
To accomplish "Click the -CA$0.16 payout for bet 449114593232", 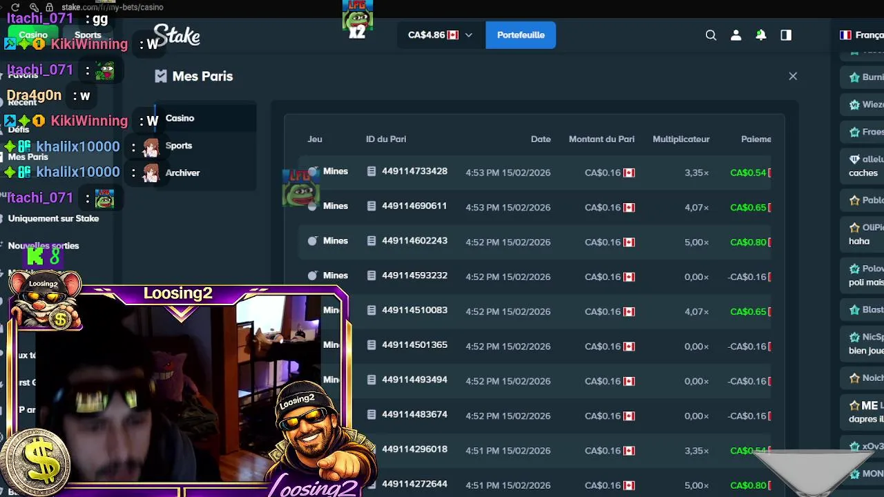I will pos(747,277).
